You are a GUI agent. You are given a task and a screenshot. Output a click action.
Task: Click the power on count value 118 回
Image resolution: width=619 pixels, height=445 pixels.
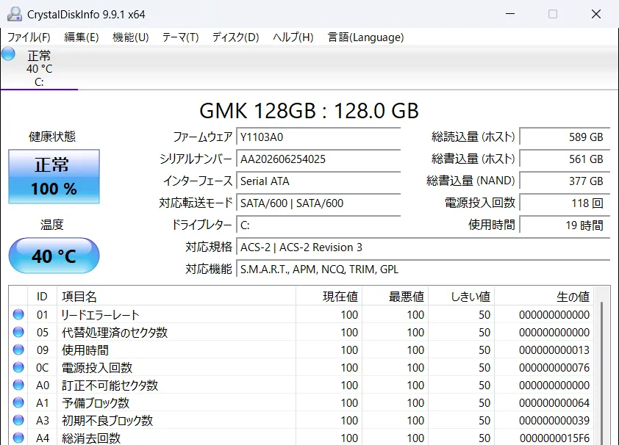coord(565,203)
